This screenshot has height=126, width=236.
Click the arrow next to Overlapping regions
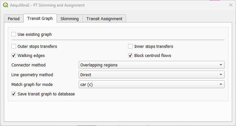tap(221, 65)
